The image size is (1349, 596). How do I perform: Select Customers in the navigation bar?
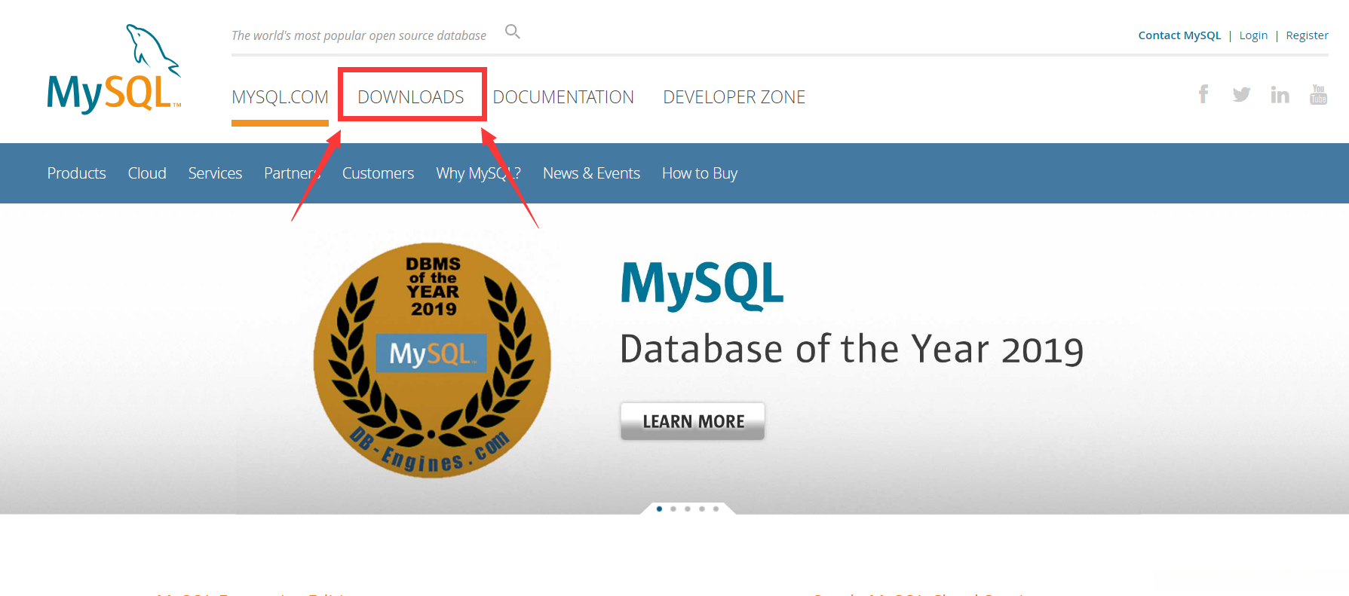coord(378,173)
